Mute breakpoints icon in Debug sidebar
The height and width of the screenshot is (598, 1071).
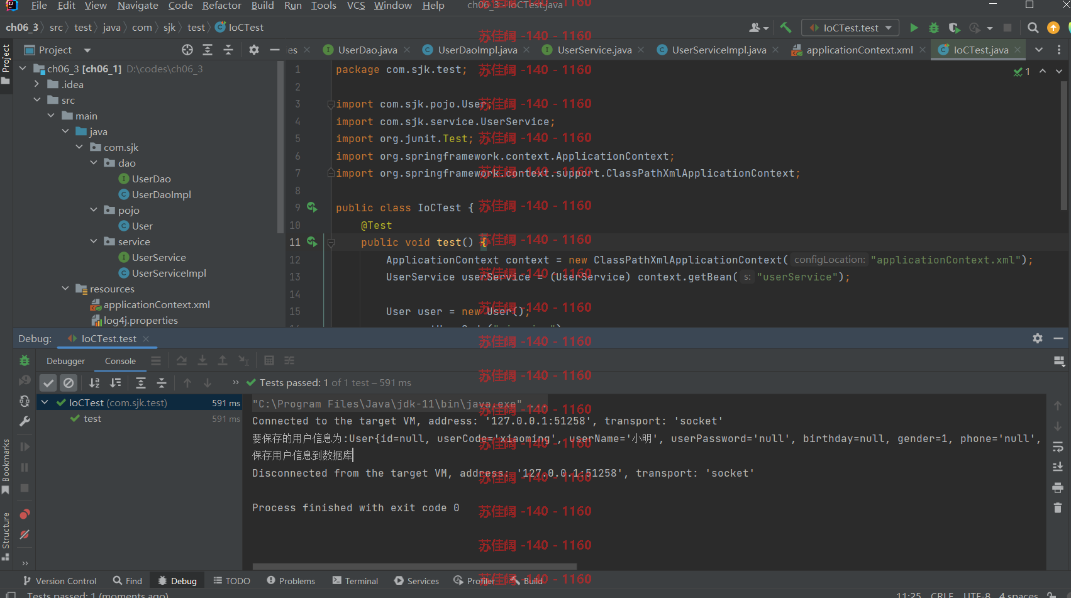click(25, 534)
